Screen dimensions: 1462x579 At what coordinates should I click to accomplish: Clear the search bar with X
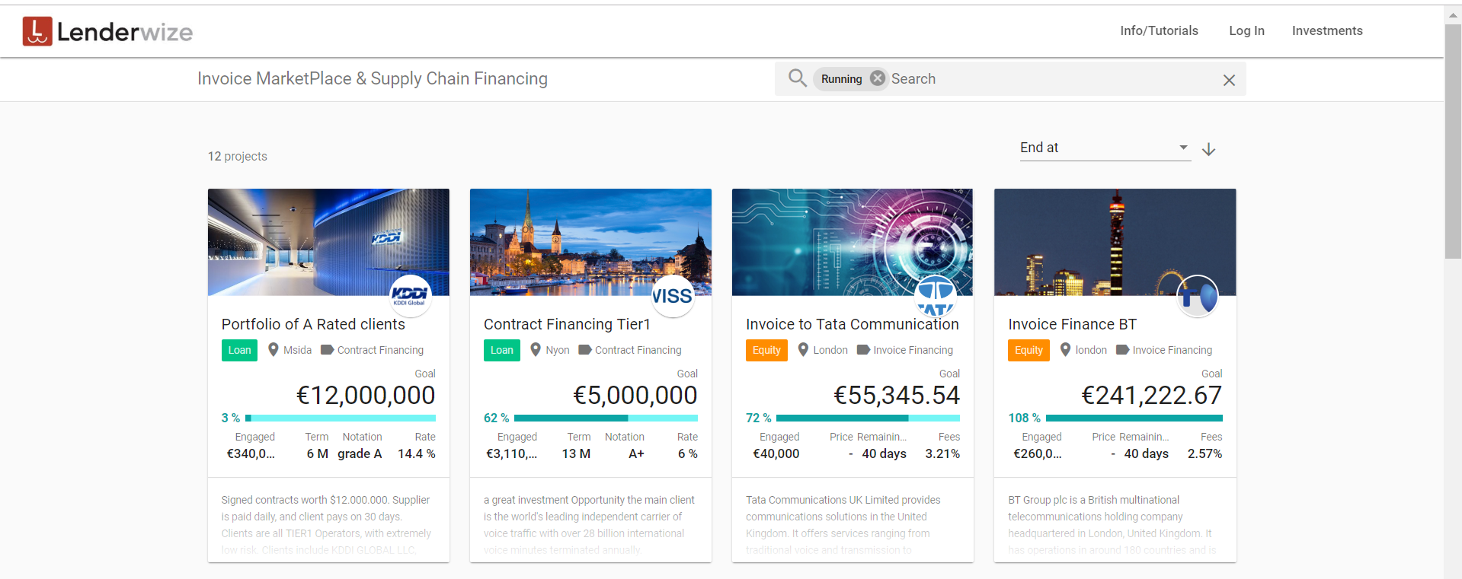(1228, 80)
